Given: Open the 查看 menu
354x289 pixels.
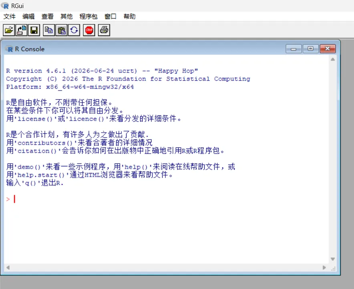Looking at the screenshot, I should click(47, 16).
